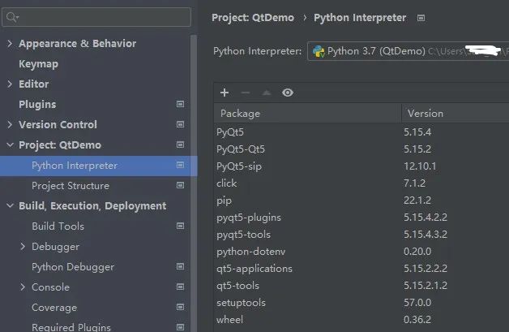
Task: Open the Python Interpreter dropdown
Action: (405, 51)
